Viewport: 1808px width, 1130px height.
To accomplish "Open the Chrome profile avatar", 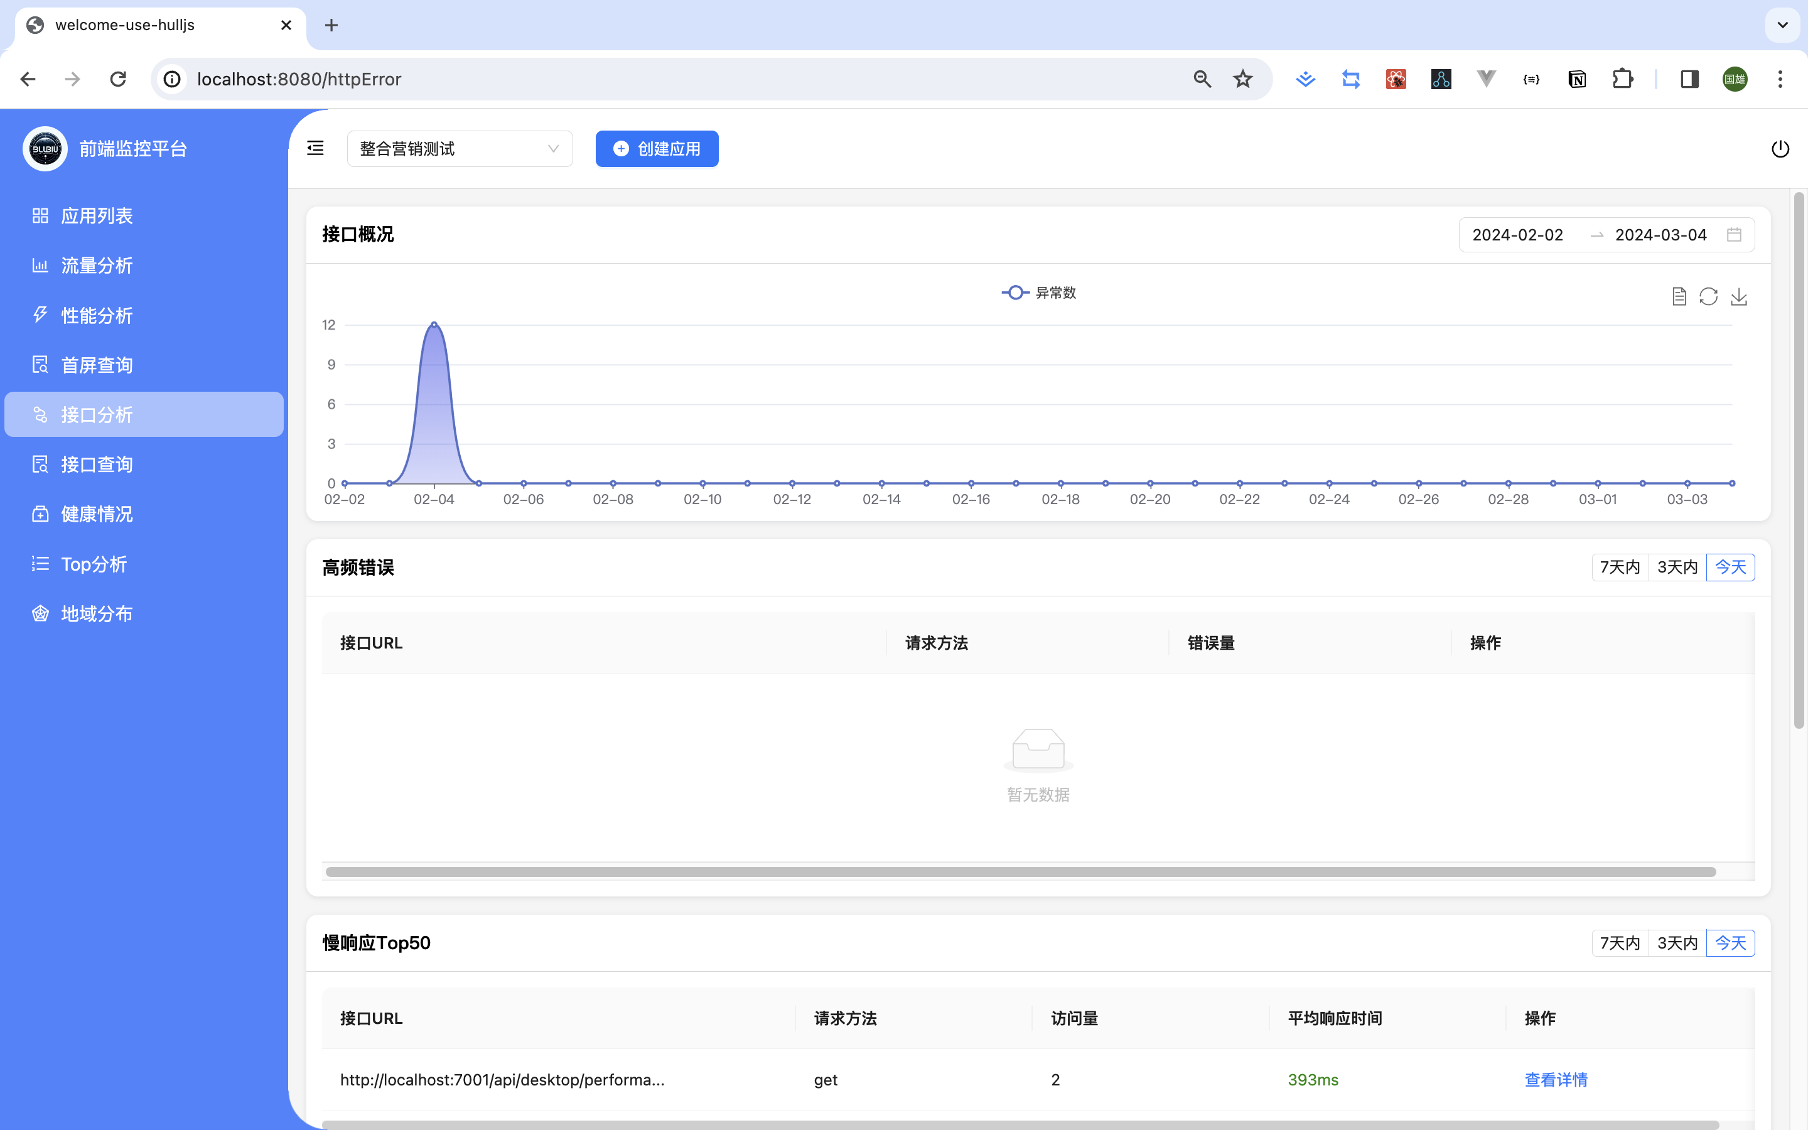I will click(1735, 79).
